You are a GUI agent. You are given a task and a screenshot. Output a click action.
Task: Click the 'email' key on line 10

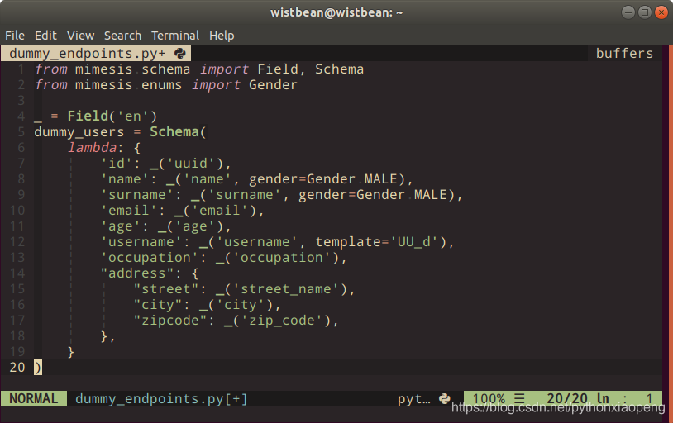pyautogui.click(x=129, y=211)
